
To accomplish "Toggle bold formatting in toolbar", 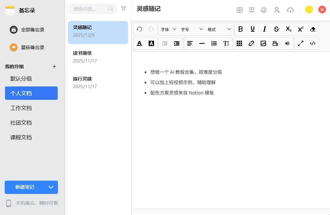I will [240, 29].
